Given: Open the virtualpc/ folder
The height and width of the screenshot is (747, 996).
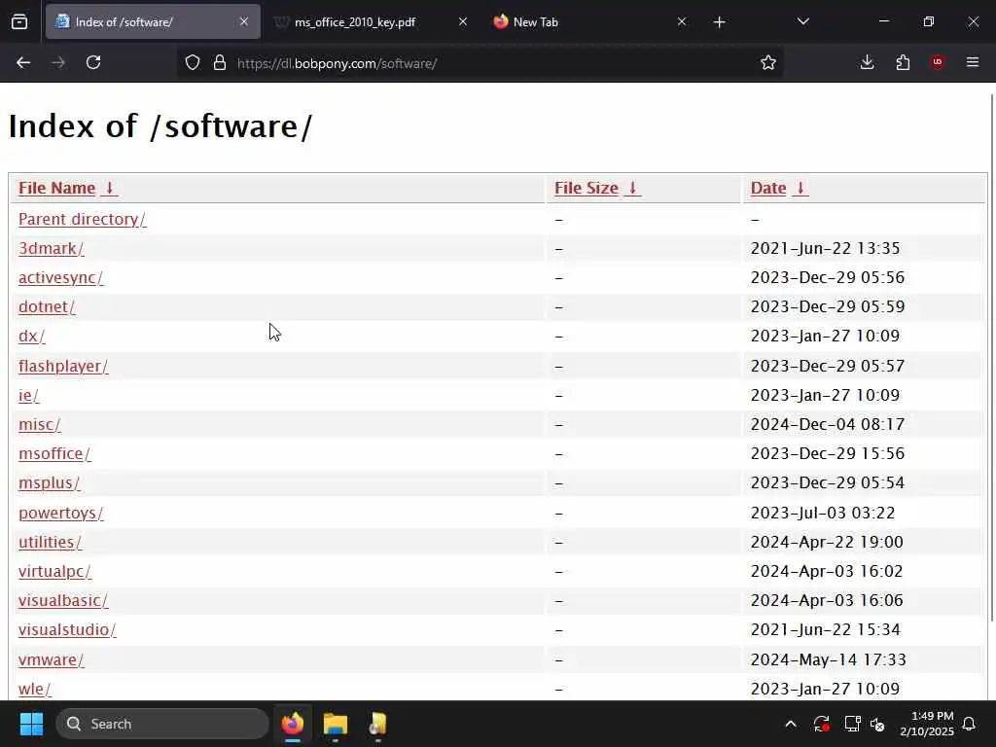Looking at the screenshot, I should click(54, 572).
